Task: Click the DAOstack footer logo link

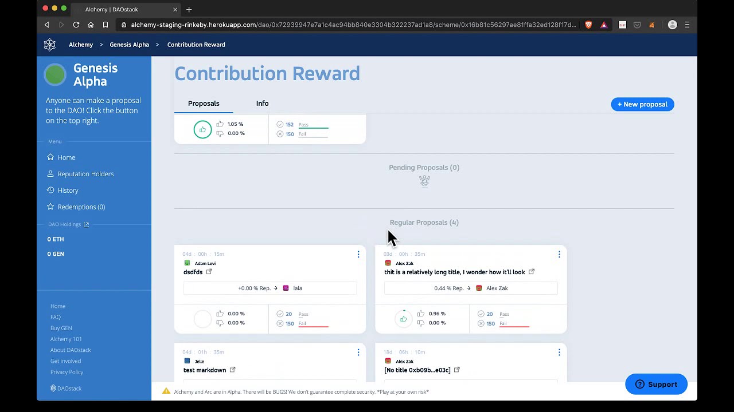Action: pos(66,389)
